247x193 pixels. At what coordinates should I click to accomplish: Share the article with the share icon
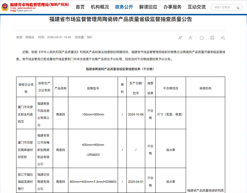point(223,38)
